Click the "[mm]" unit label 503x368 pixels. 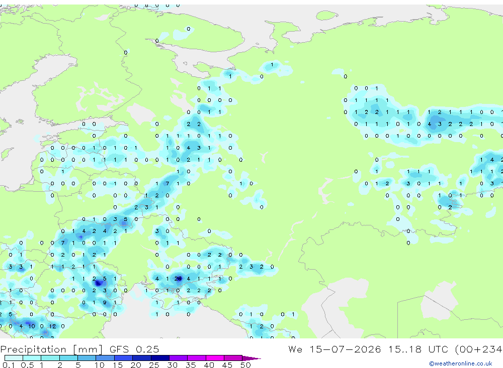tap(88, 349)
